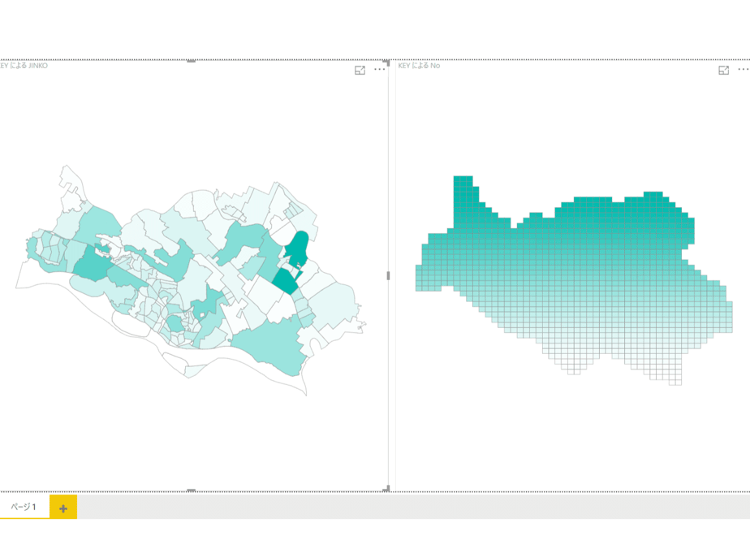Click the bottom-edge middle handle of JINKO visual

click(x=191, y=491)
